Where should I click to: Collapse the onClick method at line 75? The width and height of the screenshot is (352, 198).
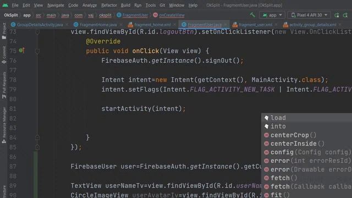(x=37, y=51)
